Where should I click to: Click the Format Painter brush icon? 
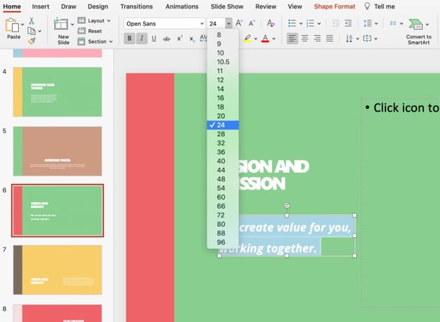[x=31, y=41]
